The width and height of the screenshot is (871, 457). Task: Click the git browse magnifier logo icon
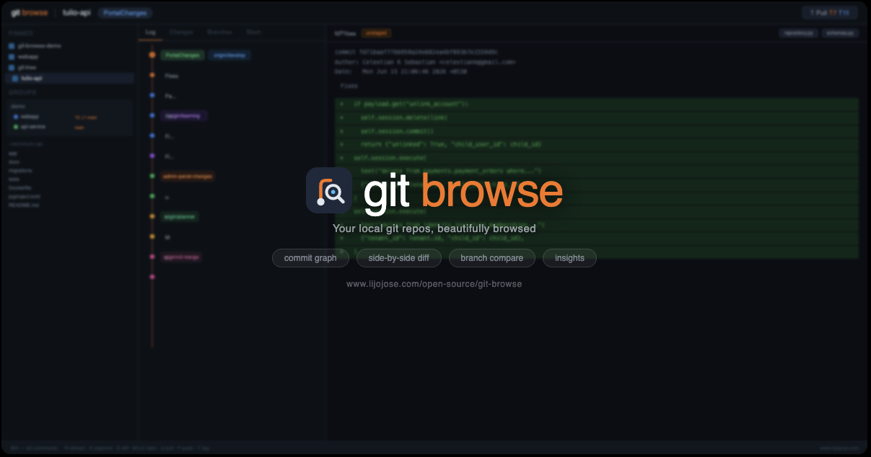pyautogui.click(x=328, y=190)
